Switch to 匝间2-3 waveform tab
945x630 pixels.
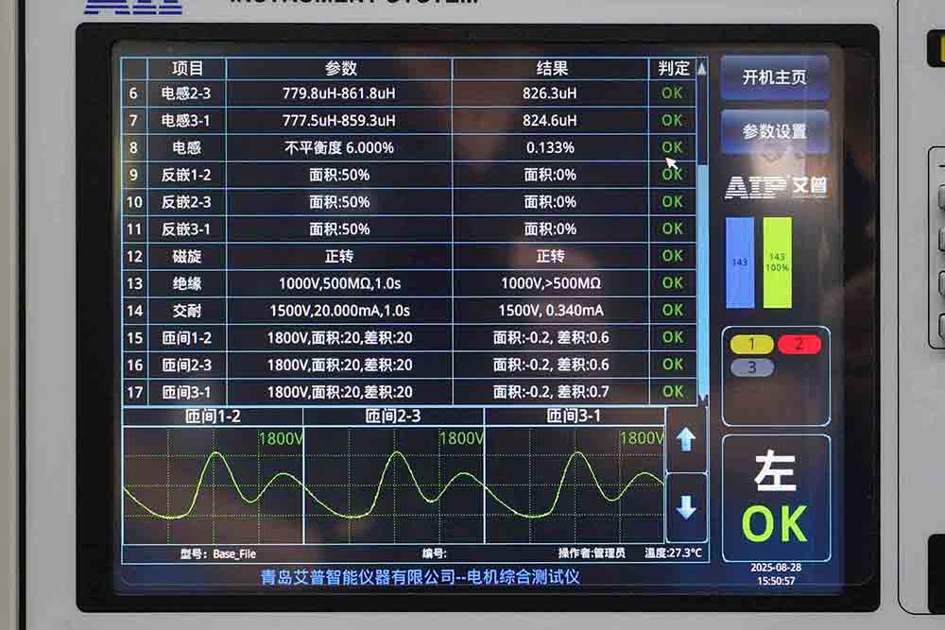[391, 415]
